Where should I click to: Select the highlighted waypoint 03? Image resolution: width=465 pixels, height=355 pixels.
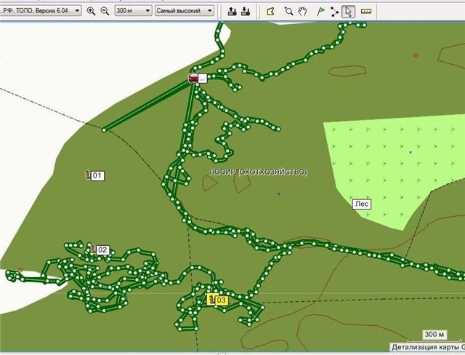pos(218,300)
